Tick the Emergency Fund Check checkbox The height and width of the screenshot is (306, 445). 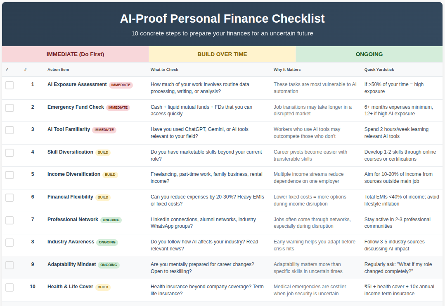click(9, 108)
